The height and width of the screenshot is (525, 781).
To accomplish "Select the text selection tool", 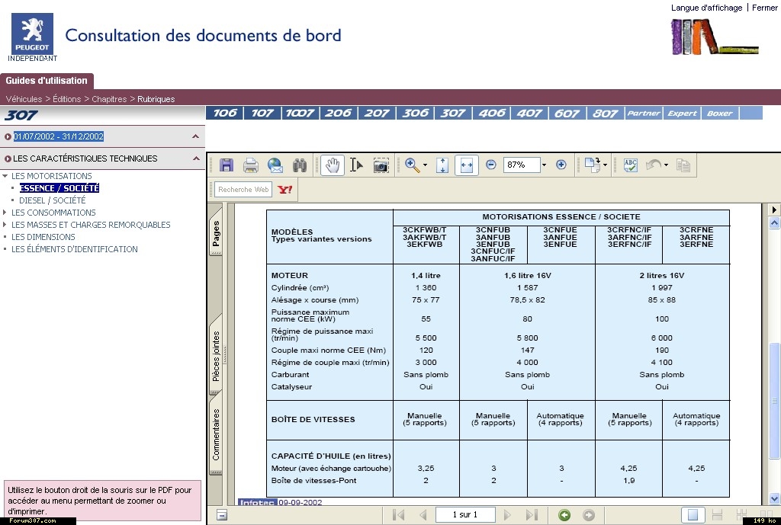I will [x=356, y=165].
